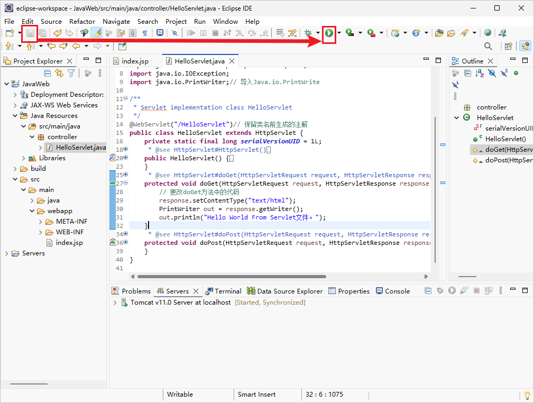Image resolution: width=534 pixels, height=403 pixels.
Task: Click the Next Annotation icon
Action: [9, 46]
